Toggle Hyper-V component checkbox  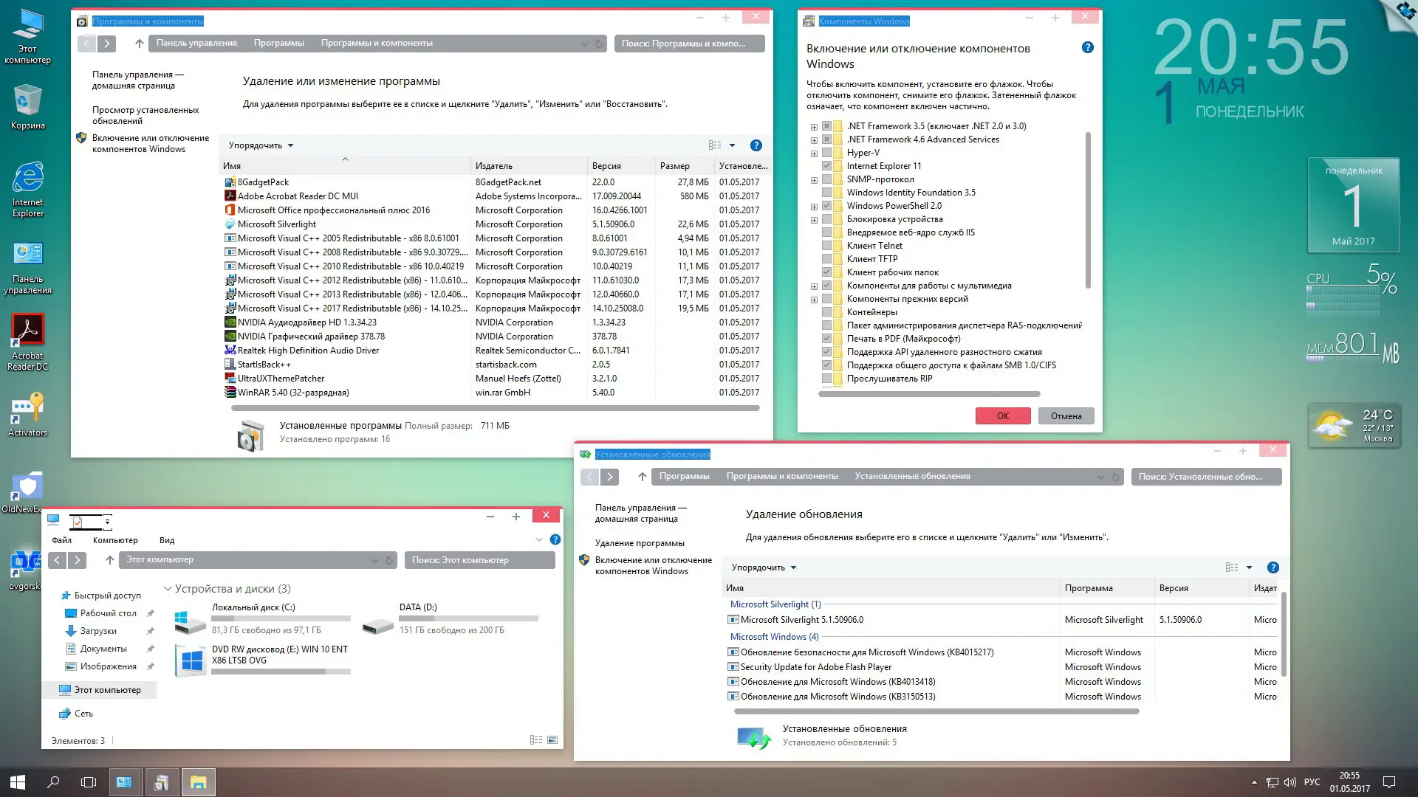click(826, 153)
